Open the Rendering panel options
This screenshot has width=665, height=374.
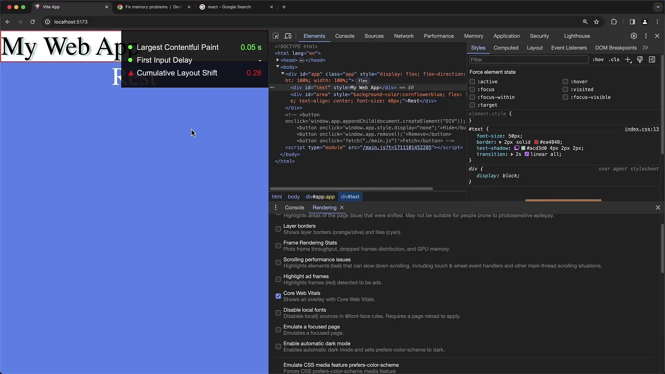pyautogui.click(x=276, y=207)
